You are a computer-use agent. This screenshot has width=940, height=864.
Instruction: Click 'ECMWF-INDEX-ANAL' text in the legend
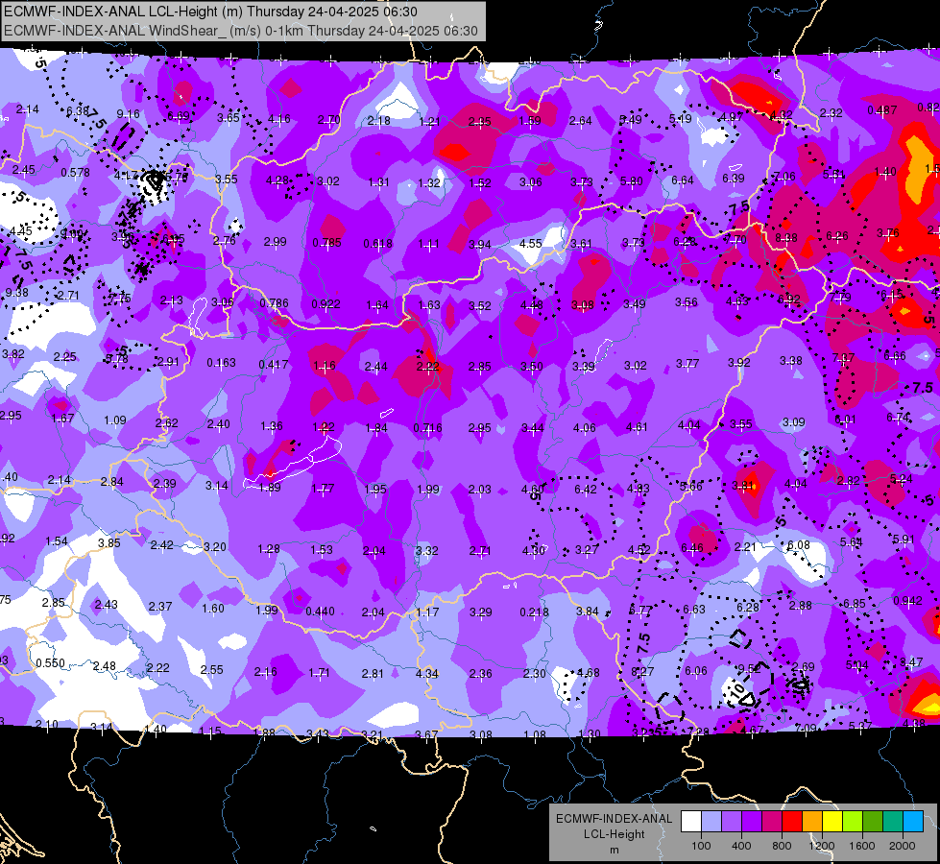click(614, 819)
